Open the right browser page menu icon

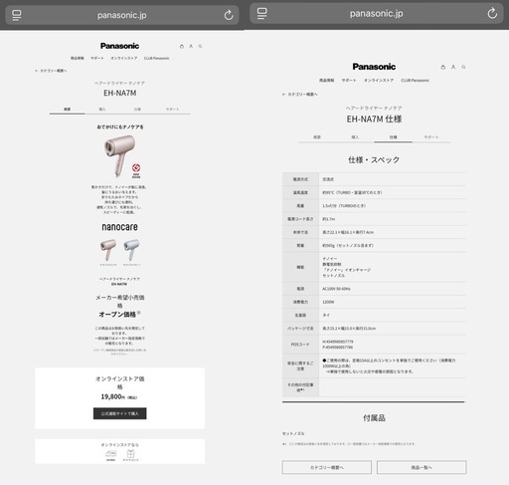click(261, 13)
